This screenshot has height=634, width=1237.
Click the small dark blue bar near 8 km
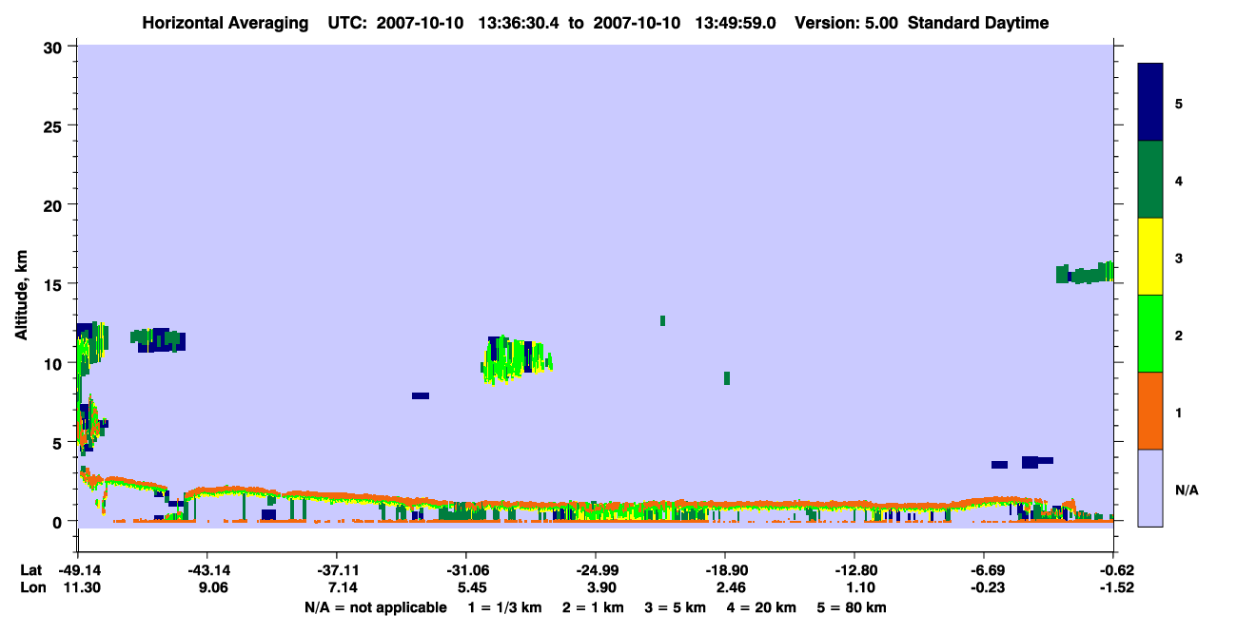point(421,395)
